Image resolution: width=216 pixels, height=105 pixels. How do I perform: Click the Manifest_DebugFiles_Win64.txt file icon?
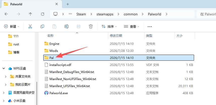[x=46, y=72]
